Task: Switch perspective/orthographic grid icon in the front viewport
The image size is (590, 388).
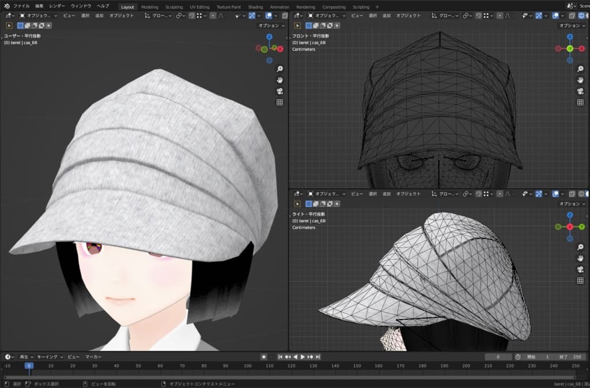Action: click(580, 102)
